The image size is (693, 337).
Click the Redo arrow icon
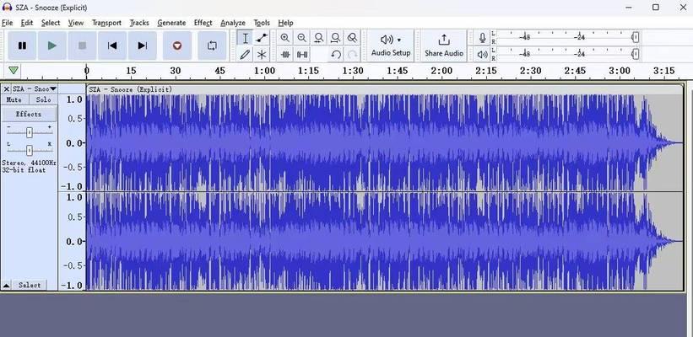click(352, 54)
